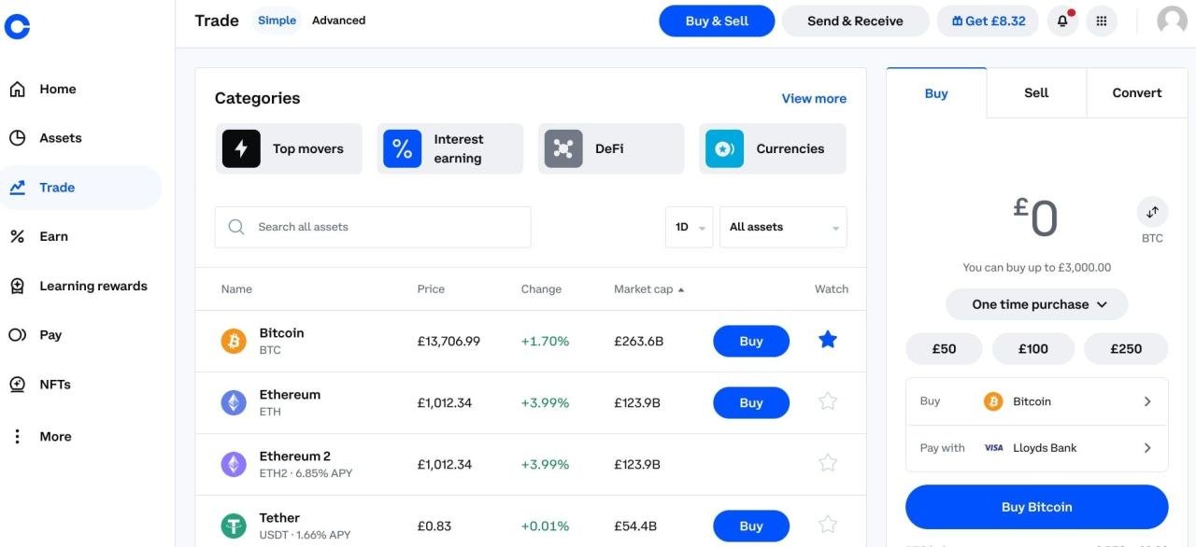
Task: Expand the All assets filter dropdown
Action: point(782,226)
